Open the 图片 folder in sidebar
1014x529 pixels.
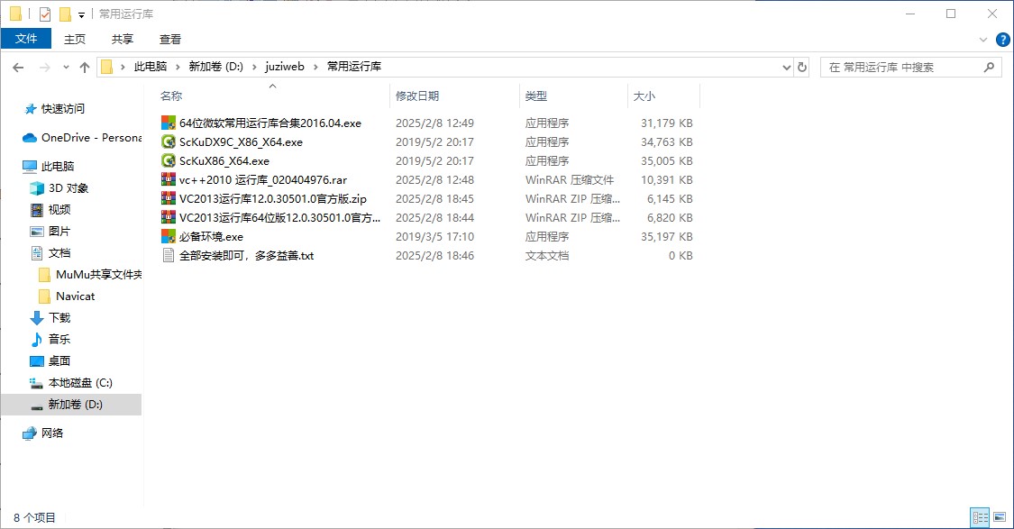tap(50, 231)
